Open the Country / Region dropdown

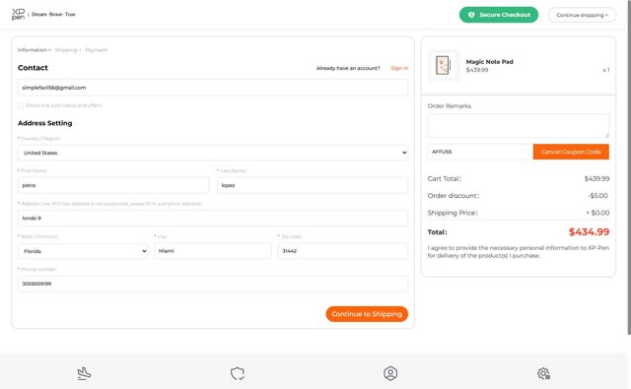click(213, 153)
